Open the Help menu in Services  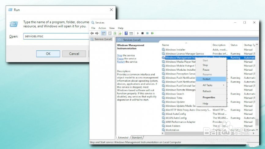tap(121, 28)
